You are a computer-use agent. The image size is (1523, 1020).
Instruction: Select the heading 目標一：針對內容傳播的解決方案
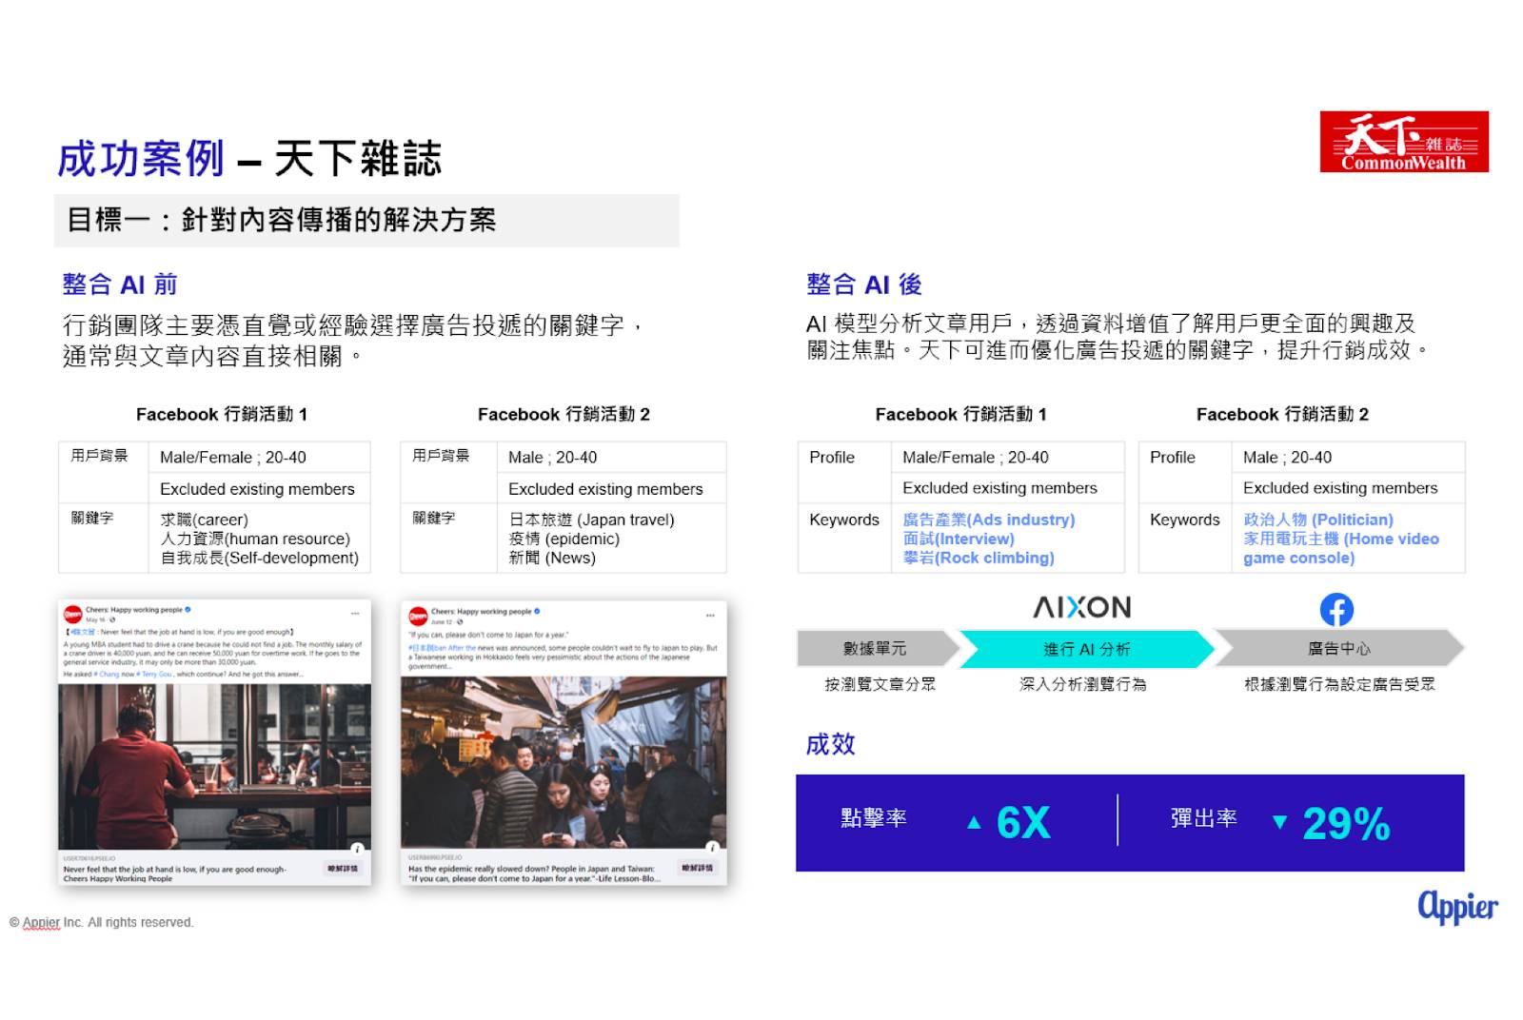coord(282,220)
